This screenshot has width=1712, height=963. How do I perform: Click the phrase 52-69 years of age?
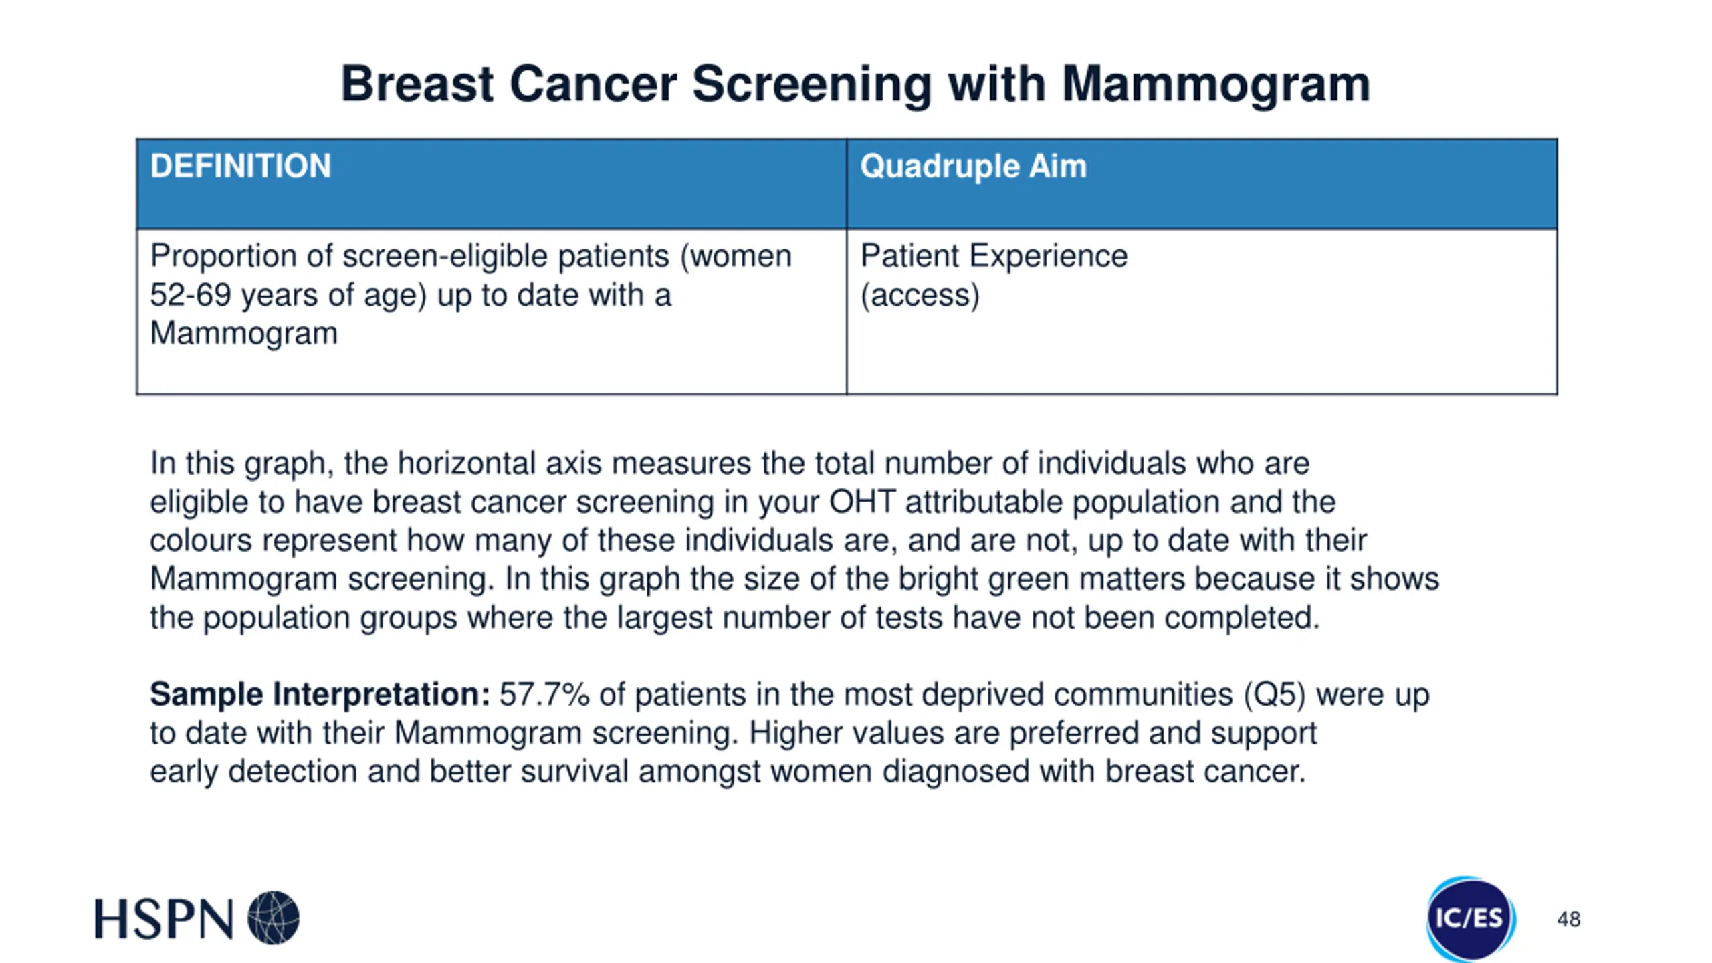[x=288, y=295]
